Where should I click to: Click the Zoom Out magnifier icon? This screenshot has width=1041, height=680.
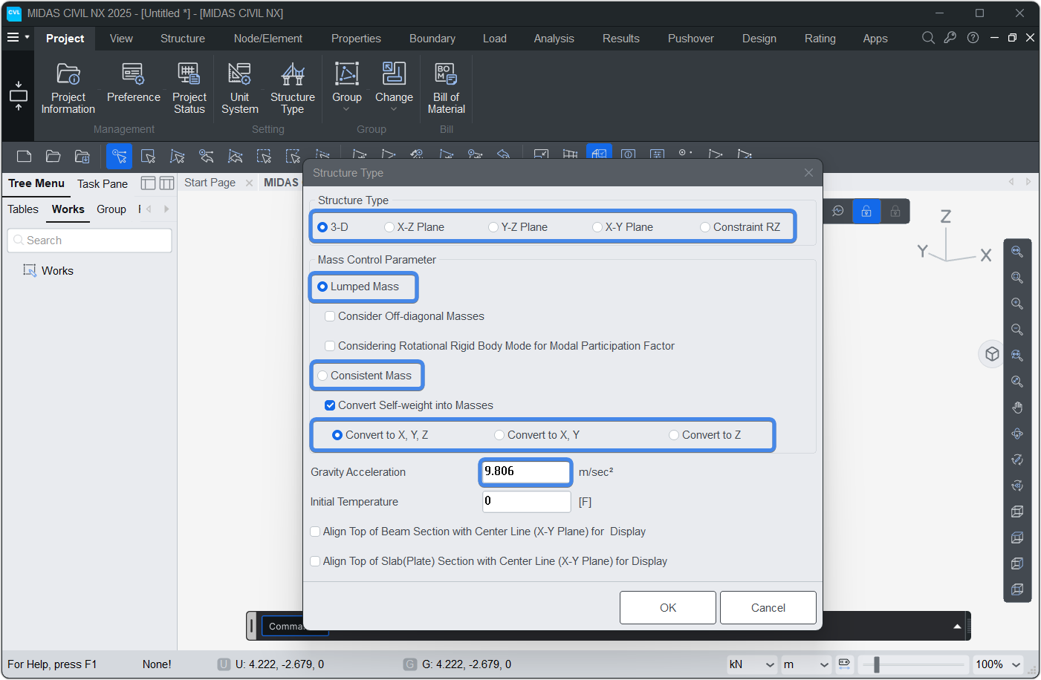pos(1017,330)
